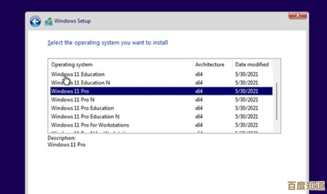Image resolution: width=327 pixels, height=194 pixels.
Task: Click the Windows Setup title text
Action: [72, 21]
